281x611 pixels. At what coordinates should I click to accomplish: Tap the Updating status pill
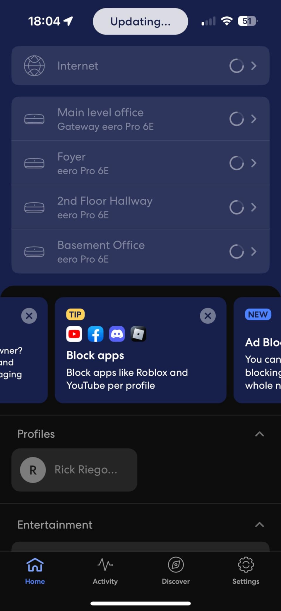coord(140,21)
